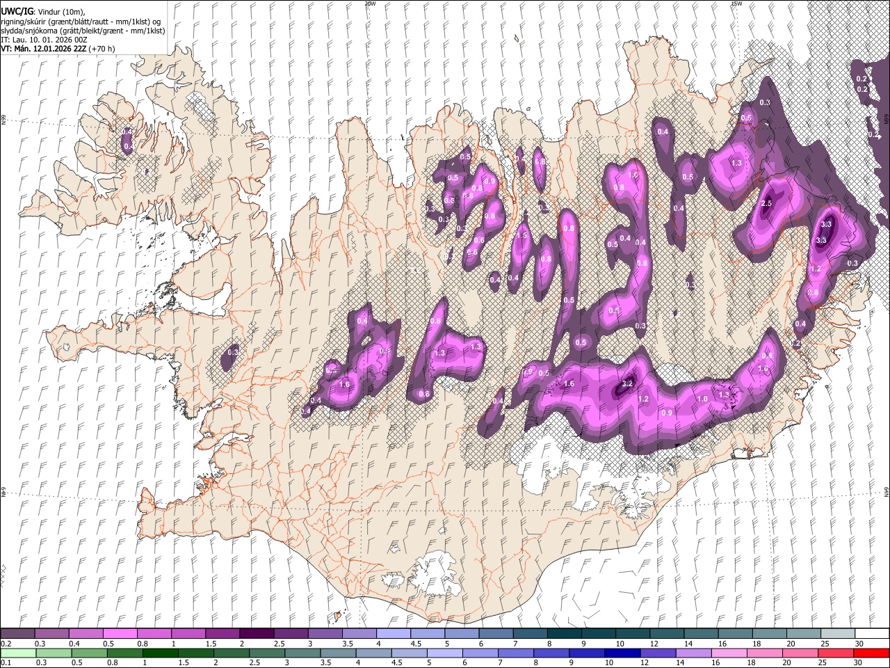Select the purple swatch at 12 in lower legend
The height and width of the screenshot is (668, 890).
658,653
